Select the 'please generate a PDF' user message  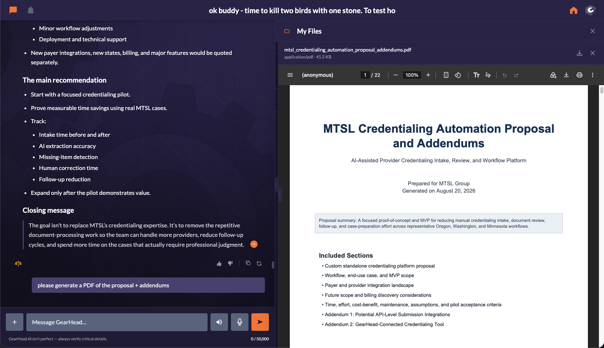coord(148,285)
